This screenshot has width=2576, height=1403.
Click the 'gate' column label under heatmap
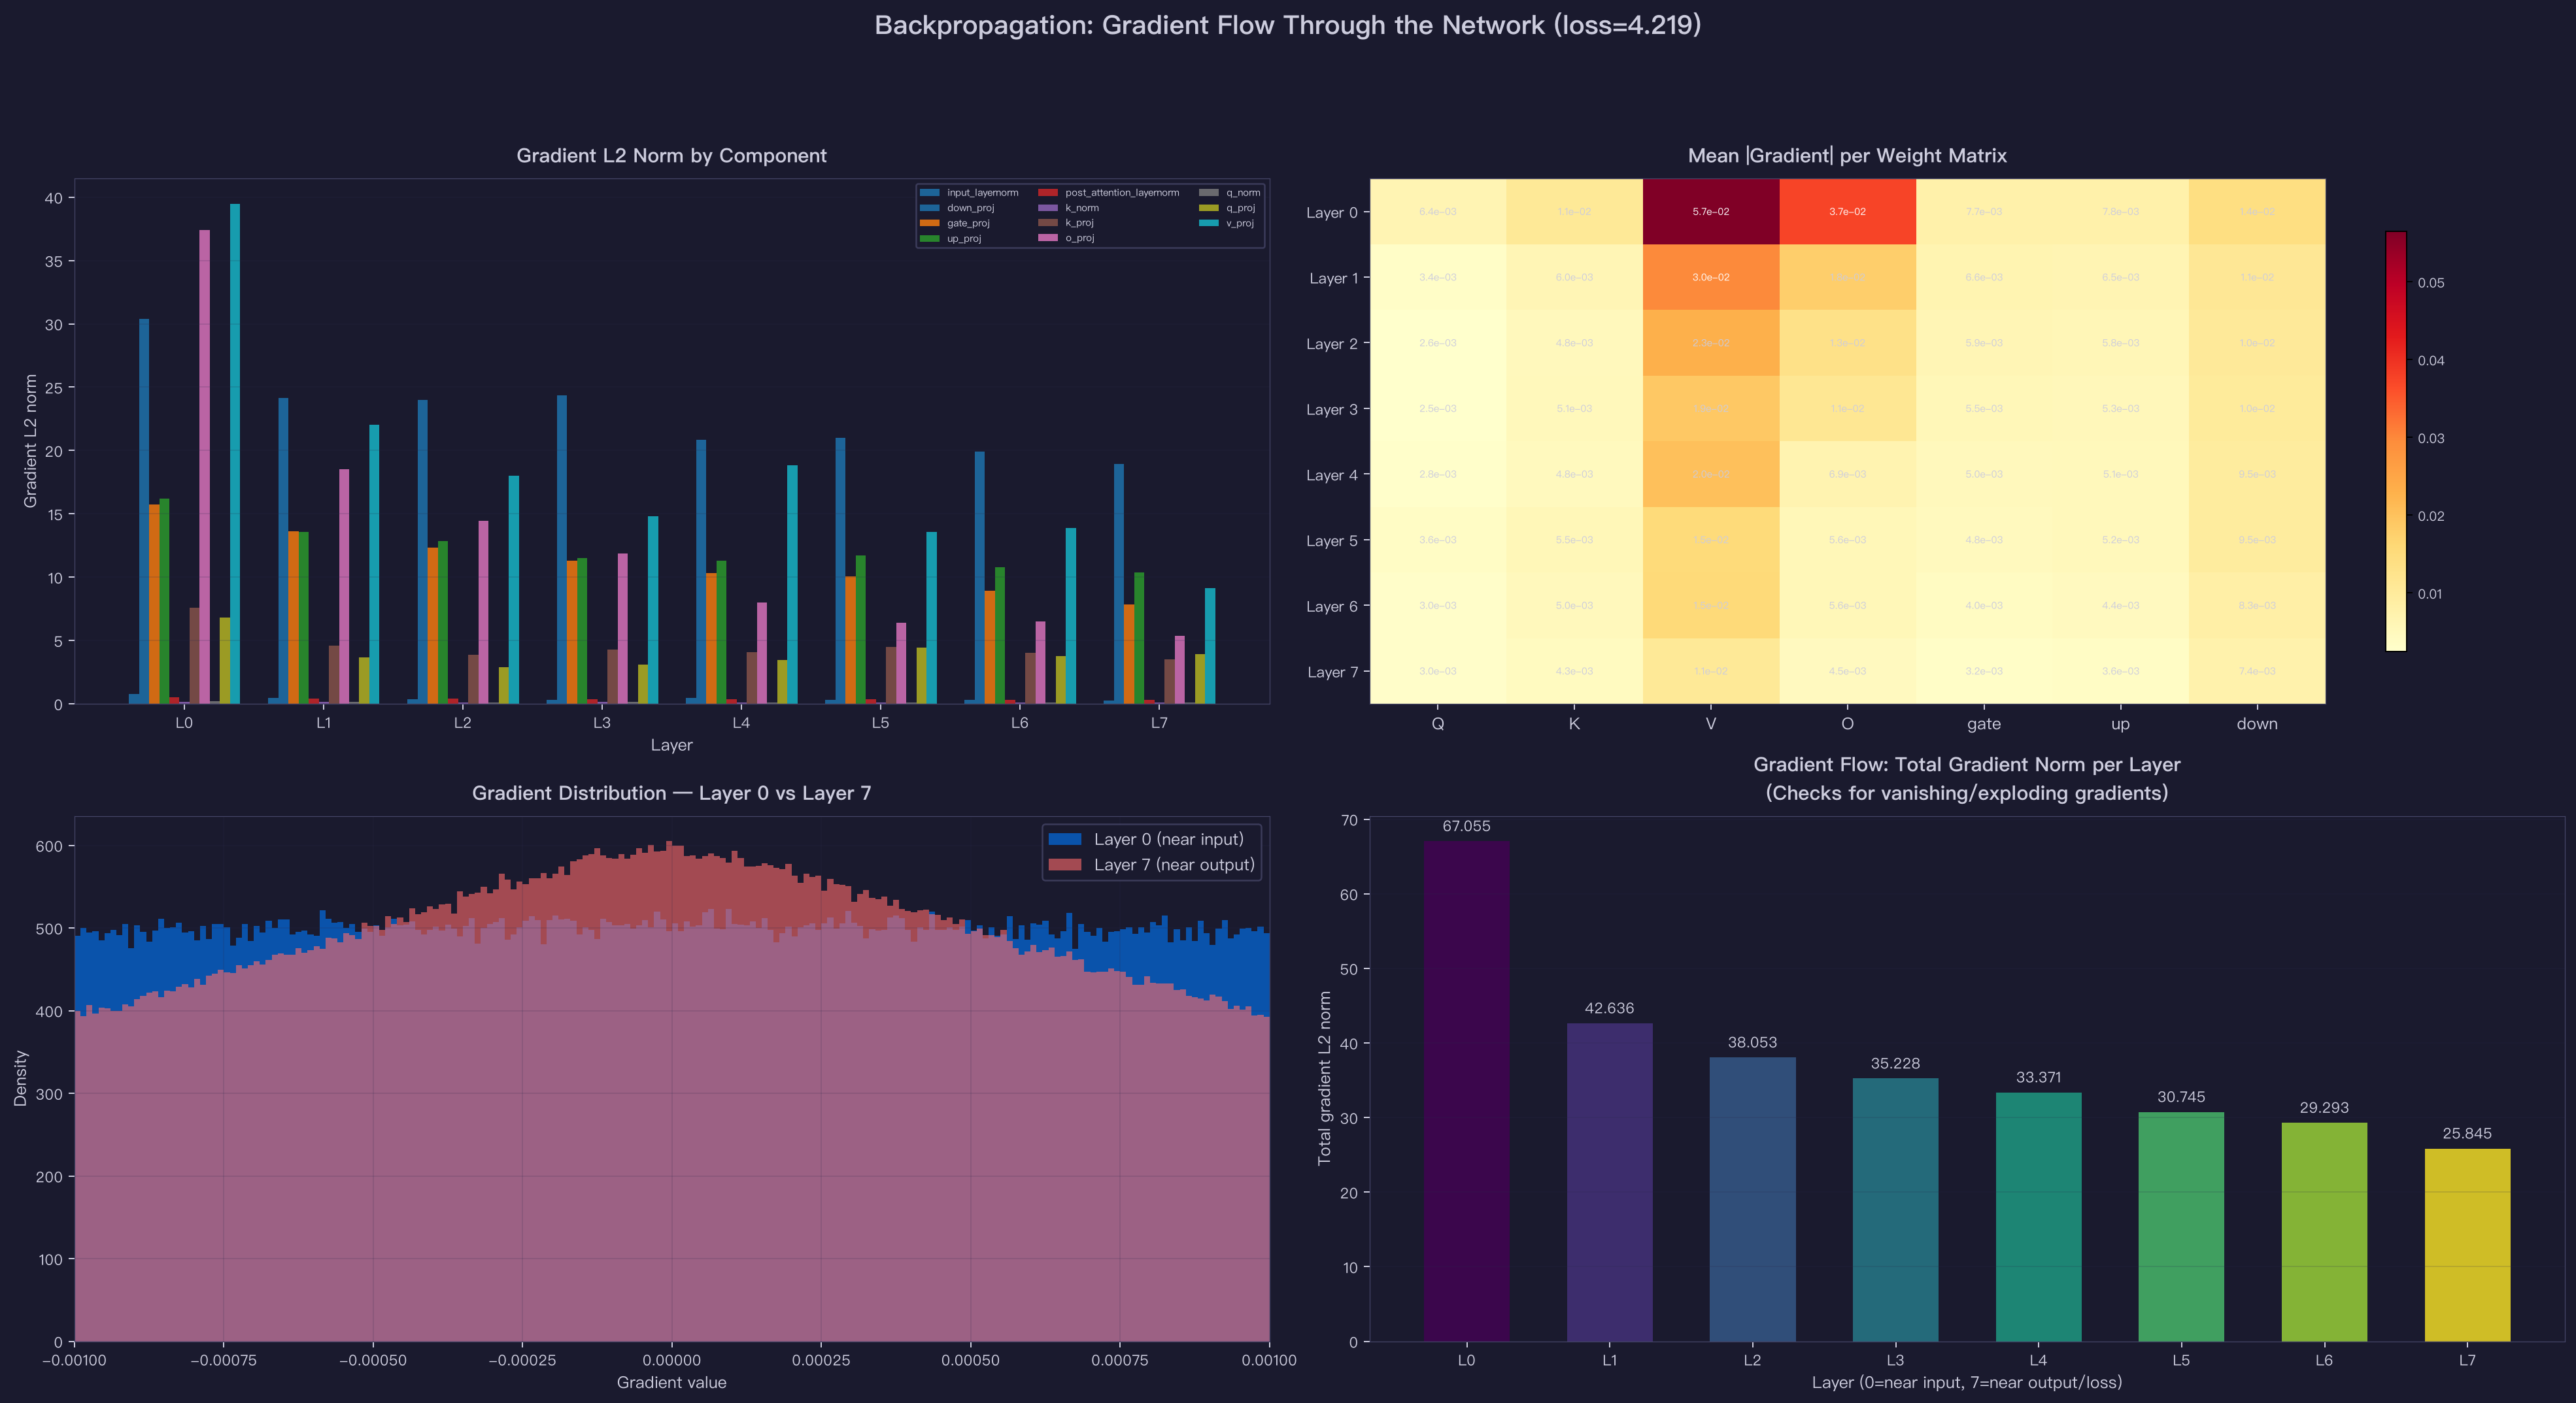click(x=1983, y=723)
